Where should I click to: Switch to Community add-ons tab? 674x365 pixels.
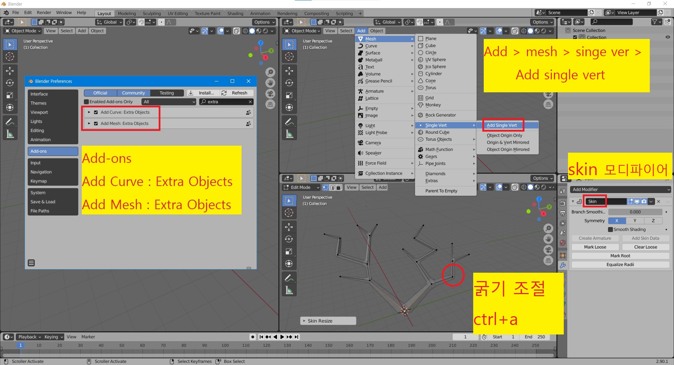(x=133, y=93)
